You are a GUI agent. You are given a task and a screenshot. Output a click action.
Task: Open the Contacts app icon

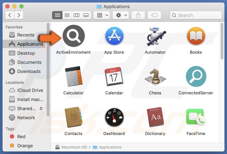(x=74, y=117)
